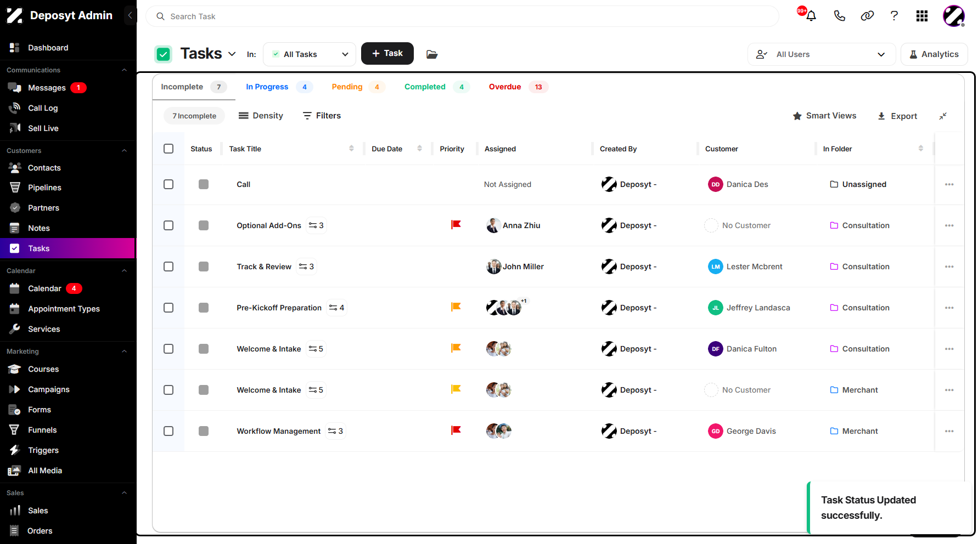This screenshot has width=978, height=544.
Task: Collapse the sidebar with the arrow button
Action: pos(130,15)
